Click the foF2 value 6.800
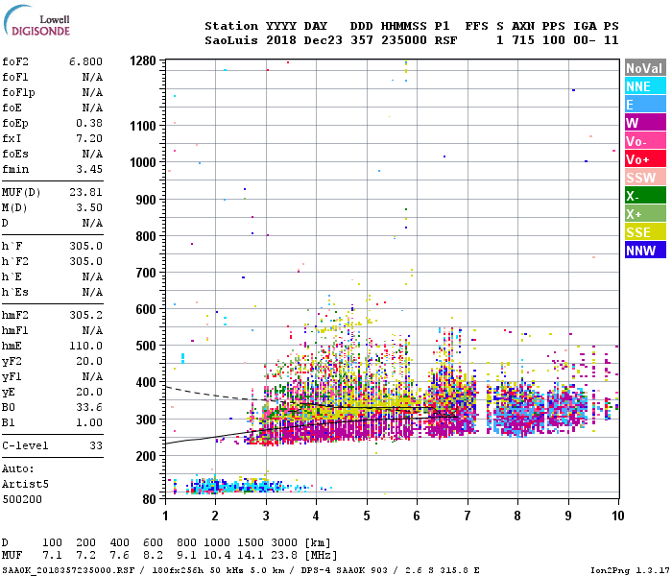This screenshot has width=672, height=576. click(x=85, y=61)
